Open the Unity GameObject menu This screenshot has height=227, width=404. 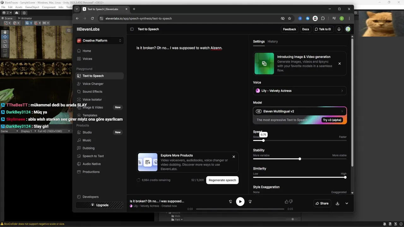(x=32, y=7)
